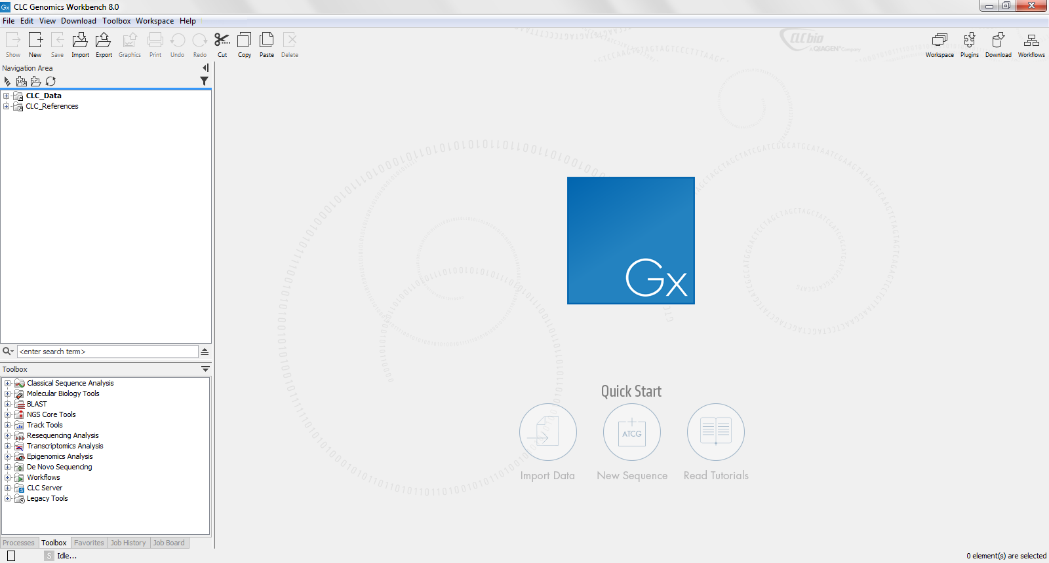Switch to the Job Board tab
Screen dimensions: 1049x563
tap(169, 543)
